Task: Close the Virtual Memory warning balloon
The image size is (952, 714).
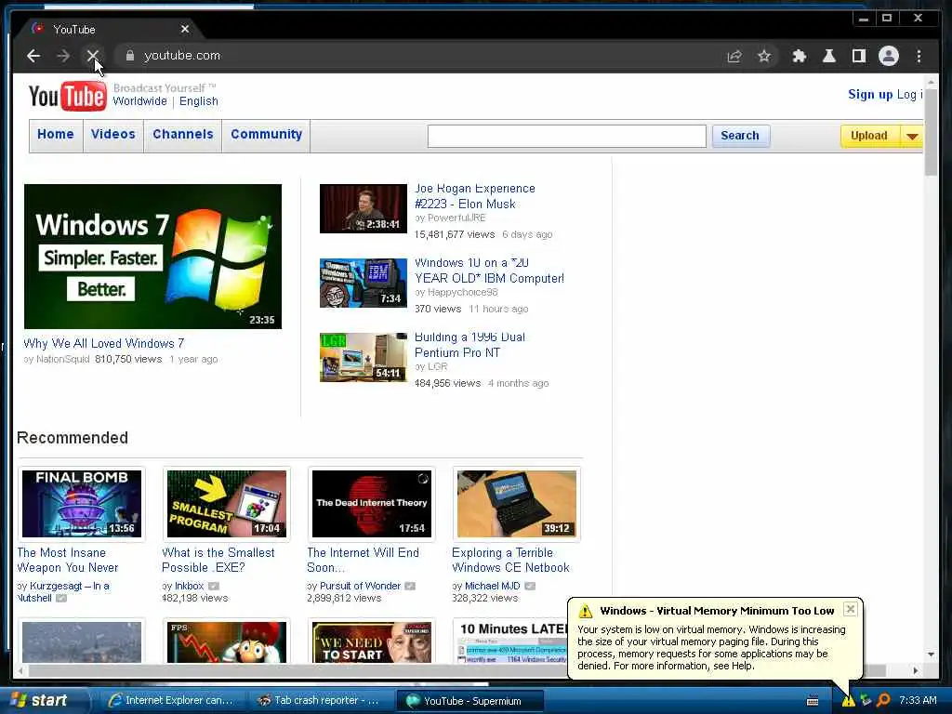Action: pyautogui.click(x=850, y=609)
